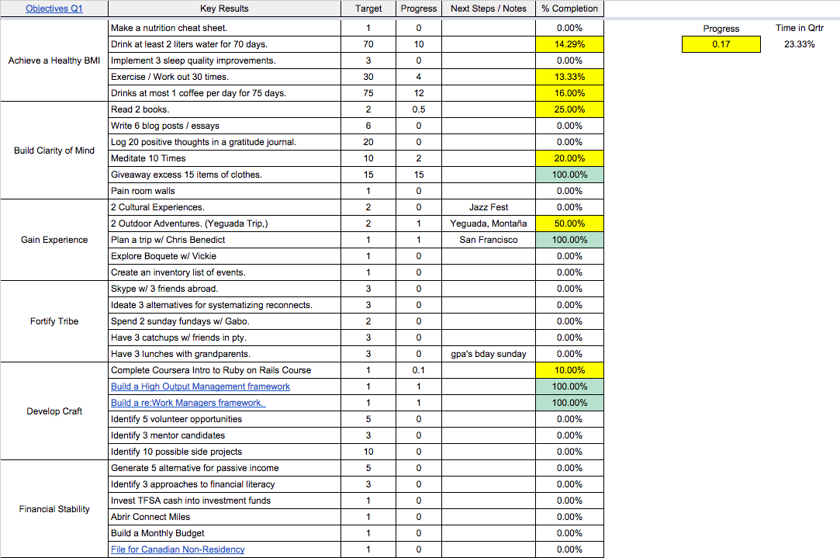The image size is (840, 558).
Task: Select the Meditate 10 Times key result
Action: (x=224, y=158)
